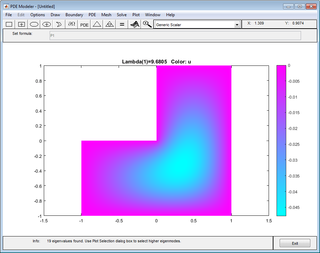Open the Generic Scalar application dropdown
Viewport: 320px width, 253px height.
[x=197, y=25]
